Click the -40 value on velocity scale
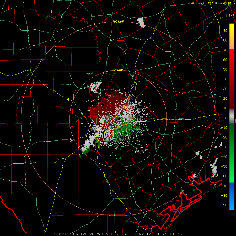The image size is (236, 236). click(224, 157)
